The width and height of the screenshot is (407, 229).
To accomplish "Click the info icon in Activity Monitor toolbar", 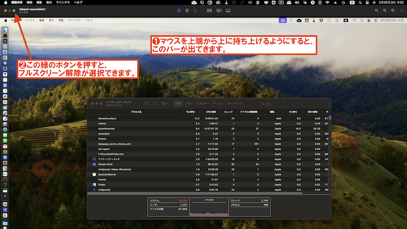I will pyautogui.click(x=154, y=103).
